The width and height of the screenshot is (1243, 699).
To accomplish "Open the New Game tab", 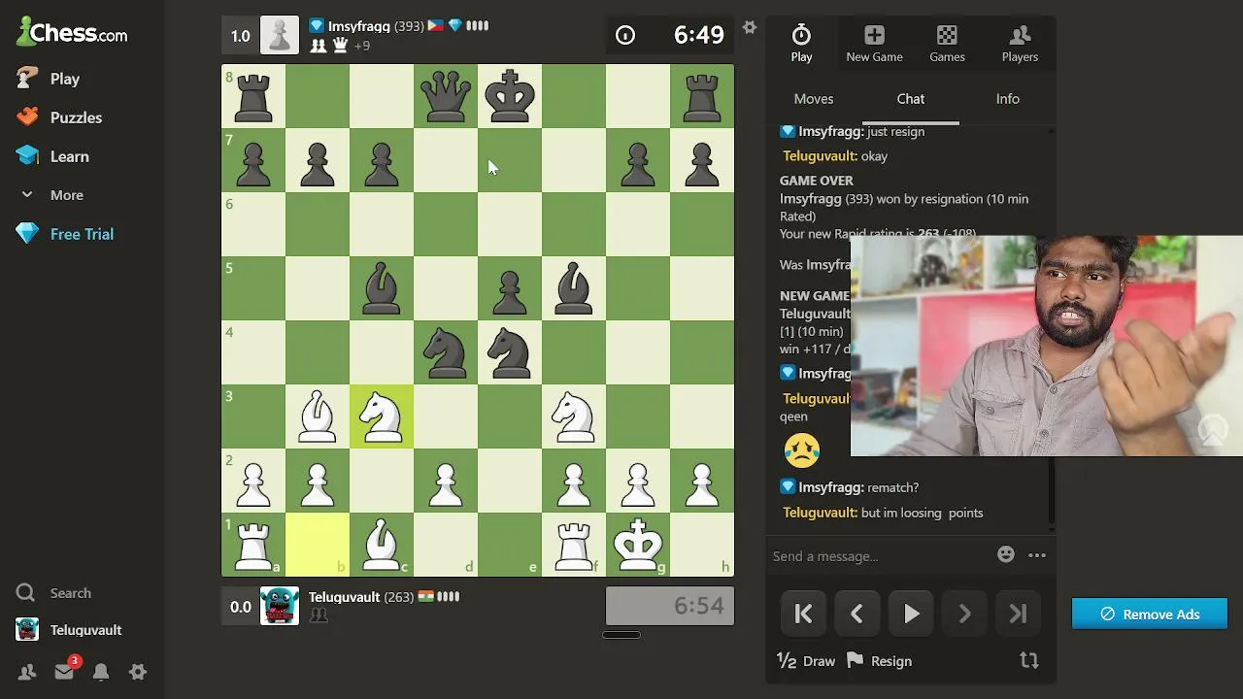I will click(x=874, y=44).
